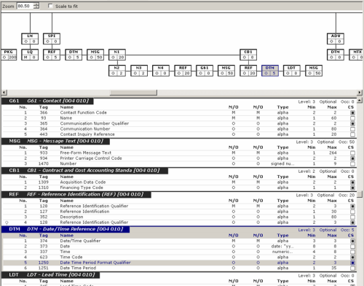Select the Date Time Period row, tag 1251
The height and width of the screenshot is (286, 364).
[179, 268]
